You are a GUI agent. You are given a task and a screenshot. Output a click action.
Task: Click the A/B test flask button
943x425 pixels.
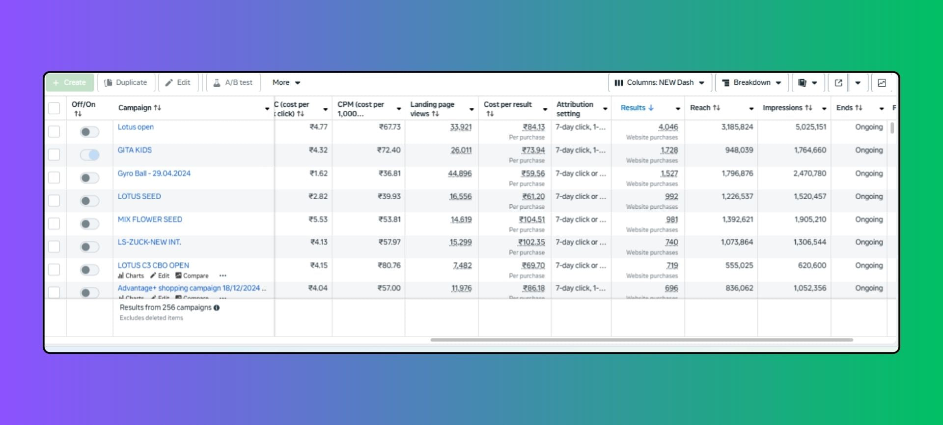[x=233, y=83]
